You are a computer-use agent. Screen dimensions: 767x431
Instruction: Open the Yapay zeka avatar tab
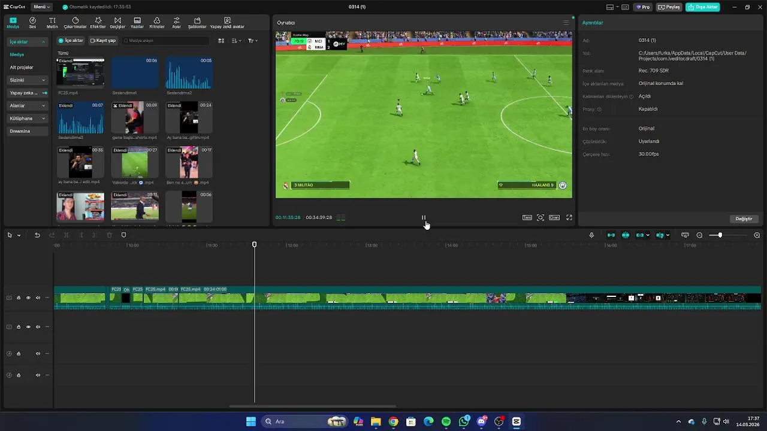(x=227, y=23)
